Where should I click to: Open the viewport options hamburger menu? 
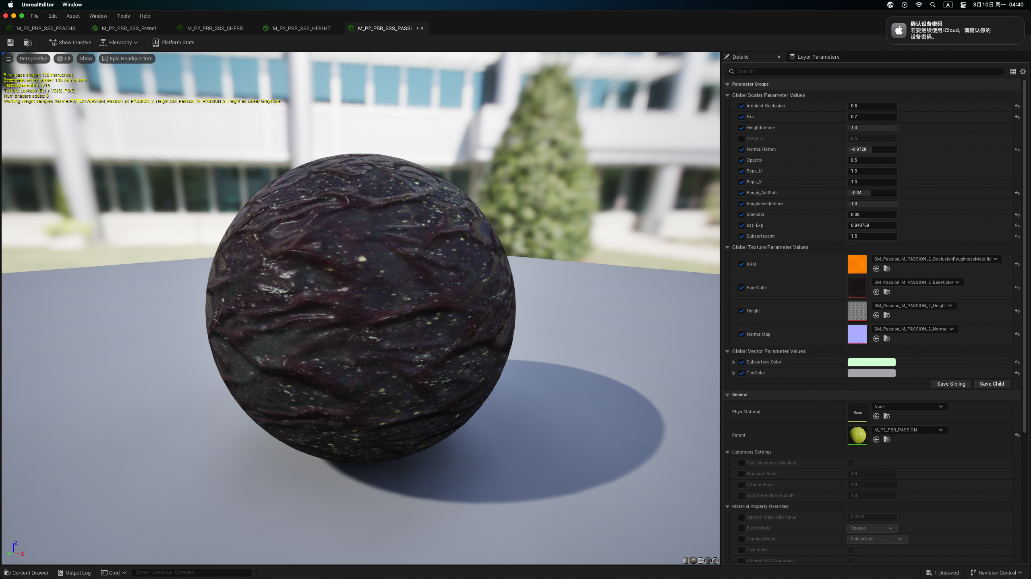point(8,59)
